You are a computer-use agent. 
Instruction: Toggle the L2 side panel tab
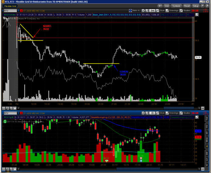[207, 160]
